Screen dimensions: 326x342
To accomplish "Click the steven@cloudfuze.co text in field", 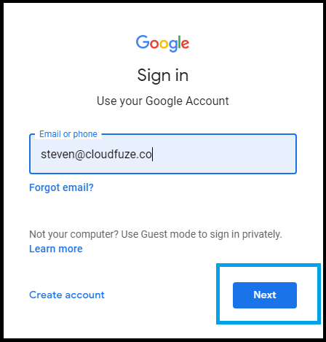I will (96, 155).
